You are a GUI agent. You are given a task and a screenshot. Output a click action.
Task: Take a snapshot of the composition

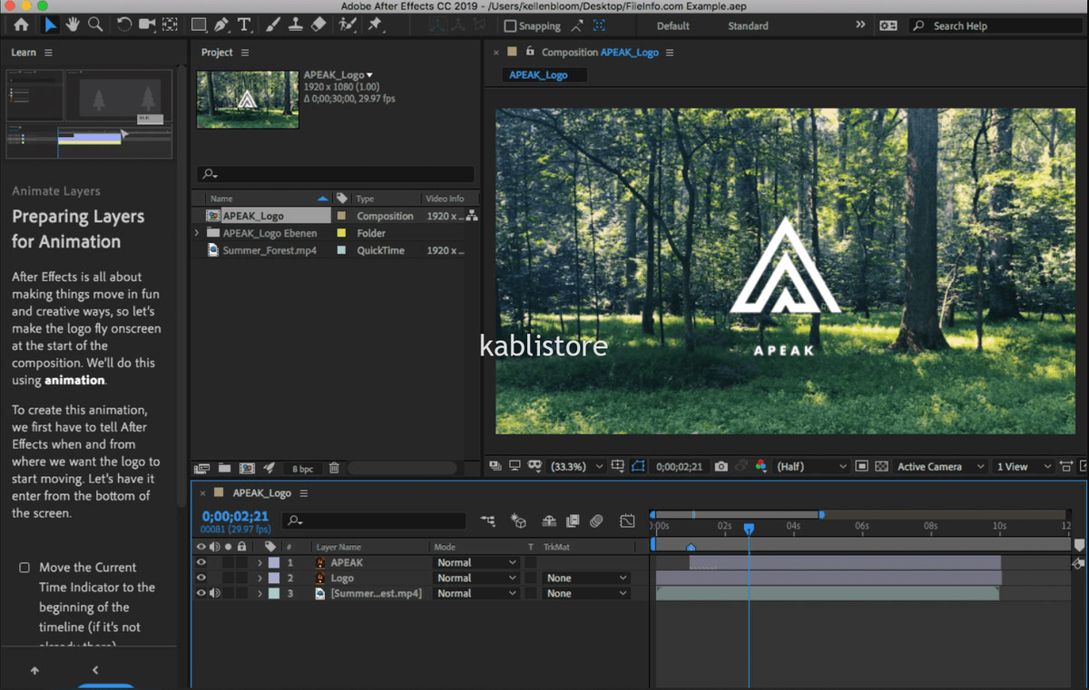point(721,466)
